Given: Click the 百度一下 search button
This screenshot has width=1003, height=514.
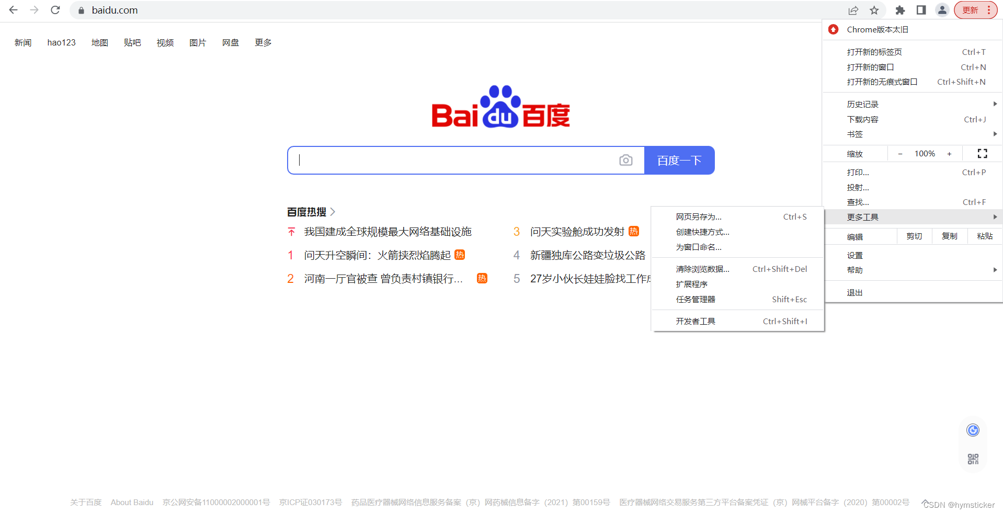Looking at the screenshot, I should [x=679, y=160].
